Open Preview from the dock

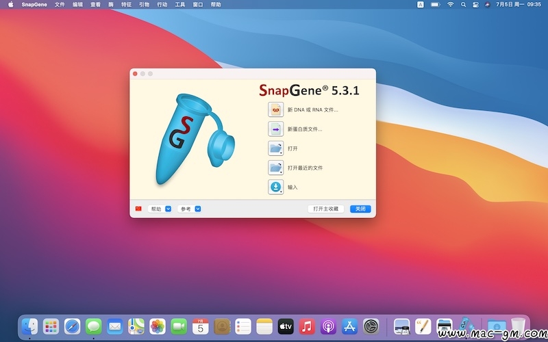402,327
